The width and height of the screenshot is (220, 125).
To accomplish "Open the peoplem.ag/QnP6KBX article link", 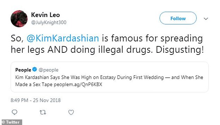I will [x=78, y=85].
